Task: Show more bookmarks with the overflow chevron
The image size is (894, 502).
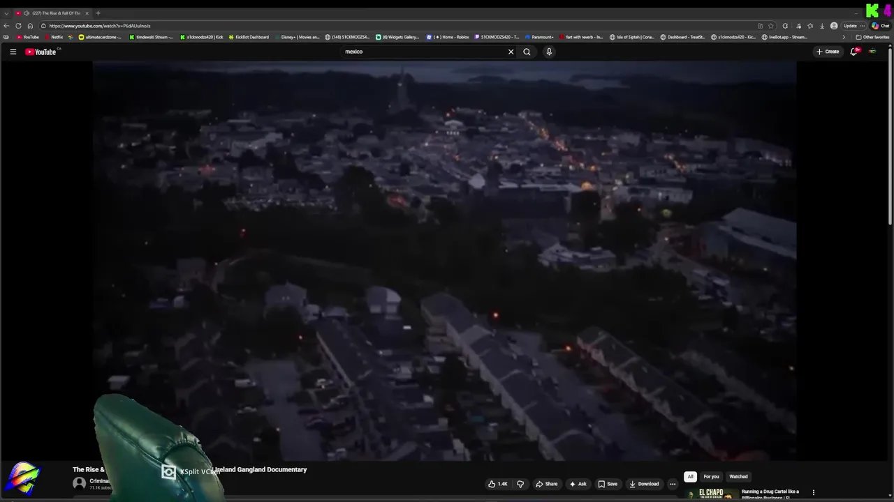Action: pyautogui.click(x=844, y=37)
